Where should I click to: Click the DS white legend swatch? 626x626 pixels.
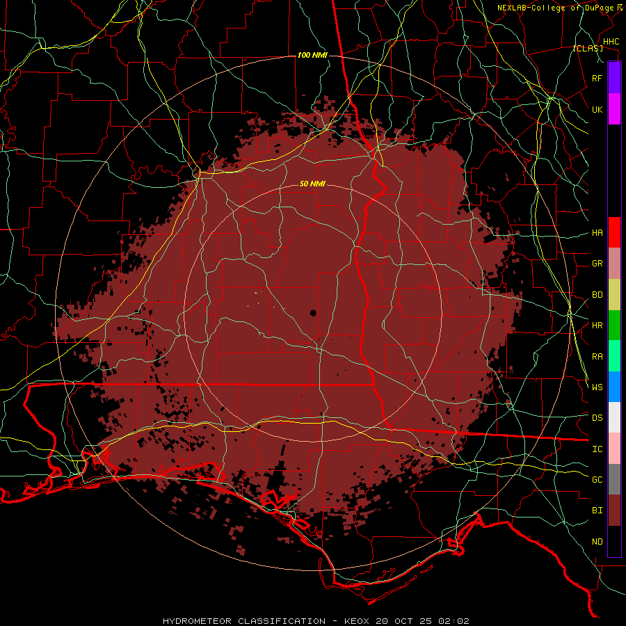(614, 417)
